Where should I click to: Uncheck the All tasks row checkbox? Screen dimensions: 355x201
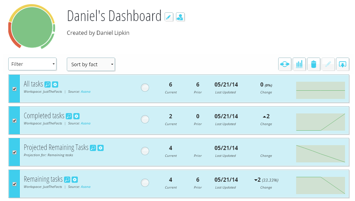tap(14, 89)
